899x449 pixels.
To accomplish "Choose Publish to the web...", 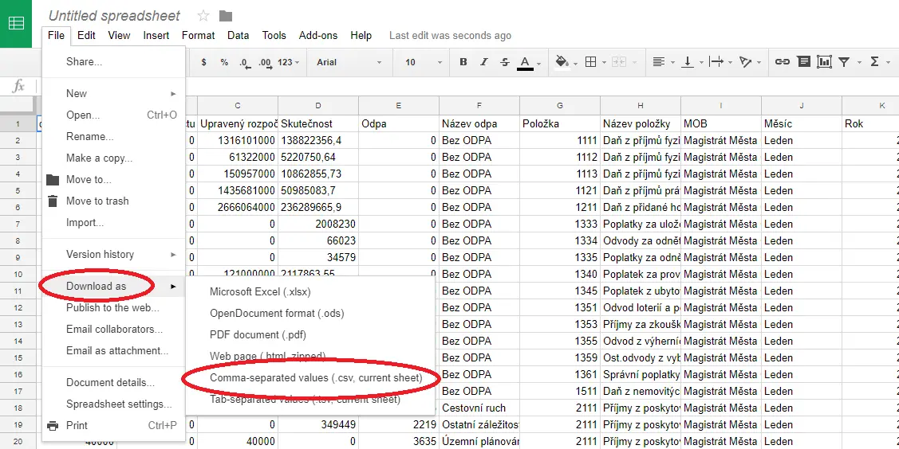I will (x=113, y=308).
